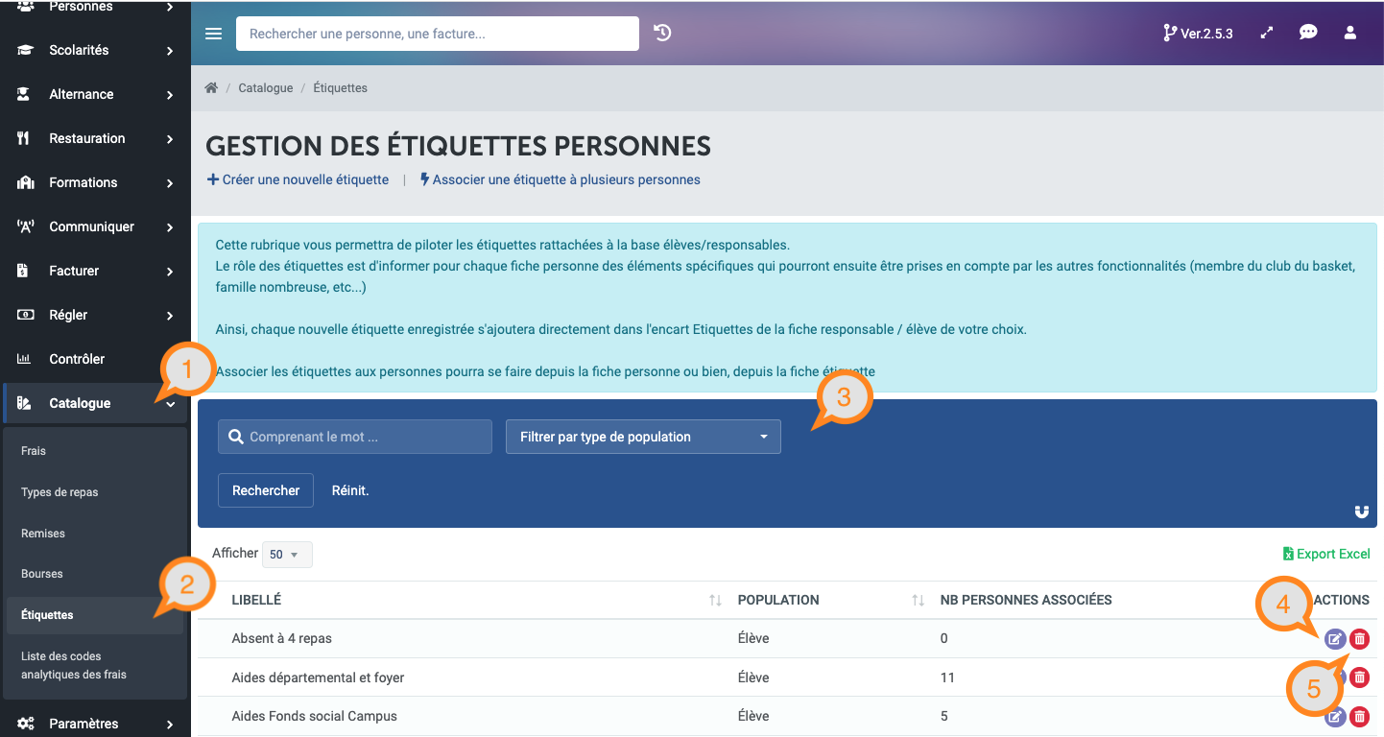Click the Ver.2.5.3 version branch icon
Screen dimensions: 1384x737
[1169, 33]
